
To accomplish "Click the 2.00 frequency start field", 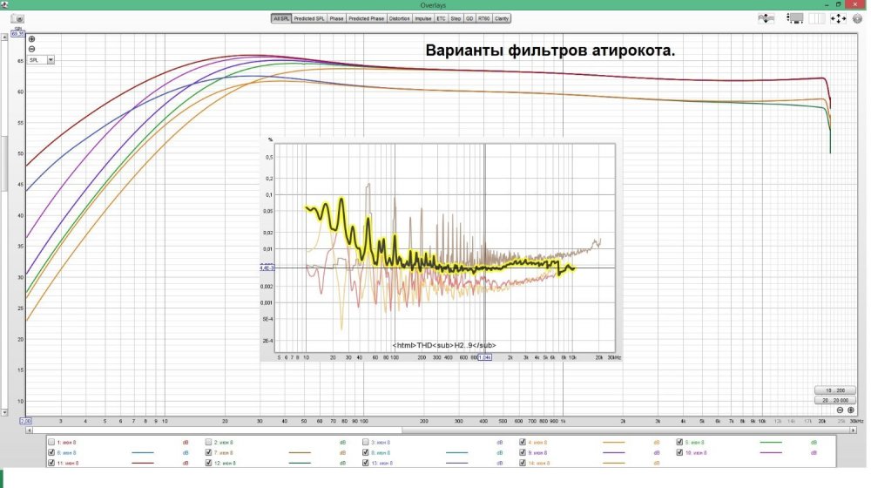I will 25,421.
